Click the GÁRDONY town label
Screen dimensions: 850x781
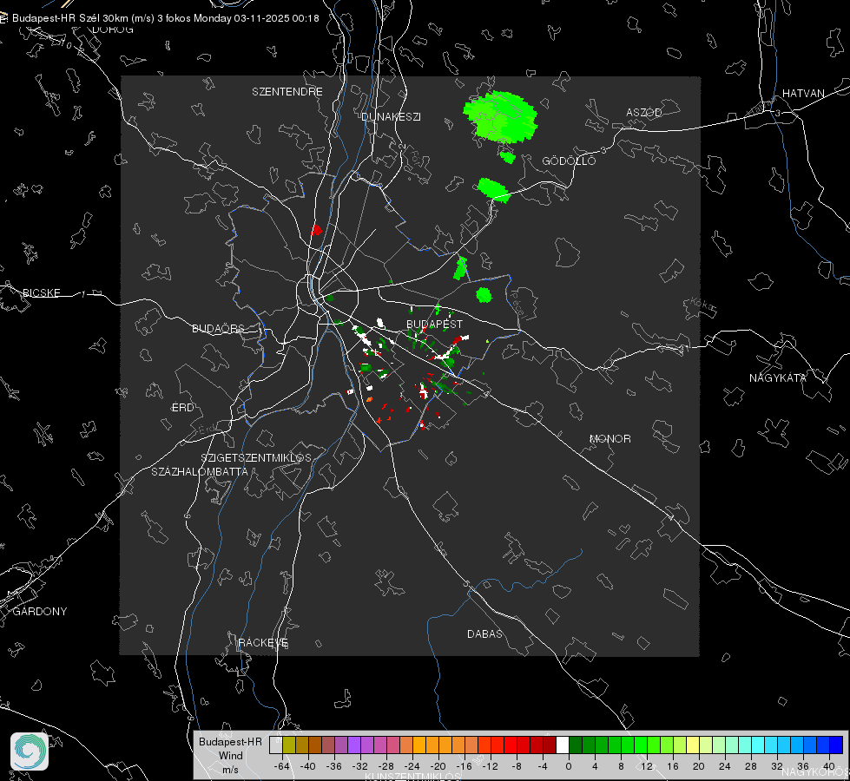click(x=40, y=612)
